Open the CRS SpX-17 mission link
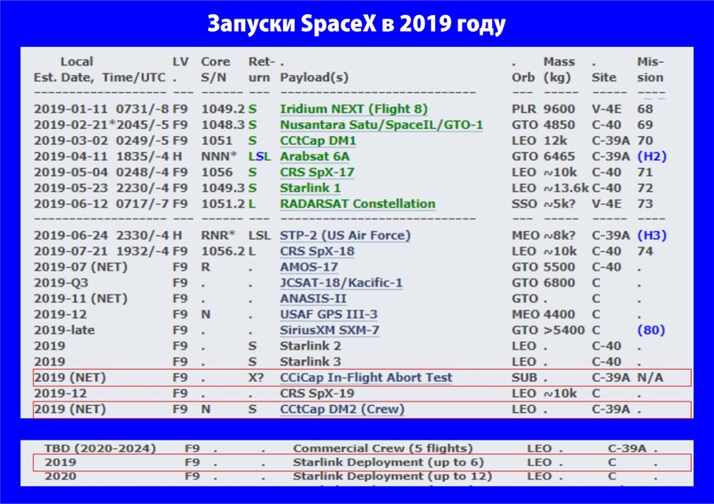This screenshot has width=714, height=504. click(x=318, y=172)
